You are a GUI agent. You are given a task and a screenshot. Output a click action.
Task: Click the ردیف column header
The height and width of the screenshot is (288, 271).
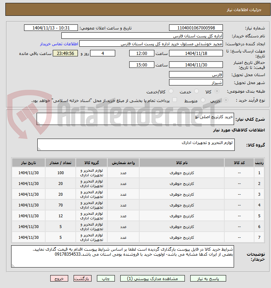point(259,163)
